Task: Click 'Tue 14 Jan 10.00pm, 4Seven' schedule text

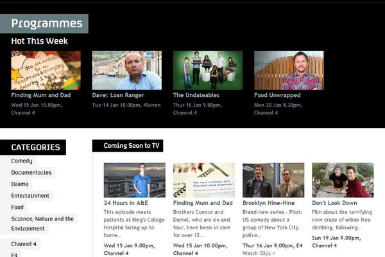Action: 126,105
